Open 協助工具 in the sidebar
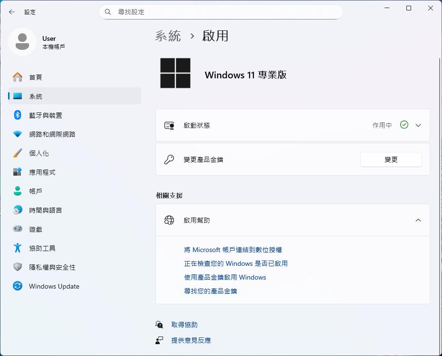 click(x=75, y=248)
